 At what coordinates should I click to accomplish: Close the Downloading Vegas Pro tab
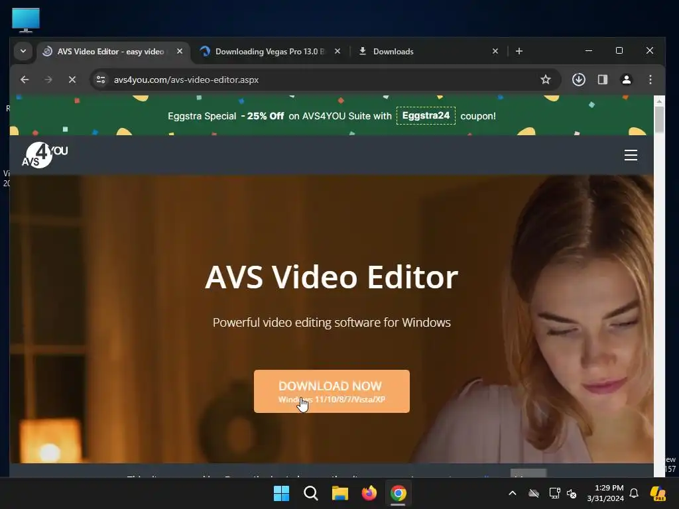(338, 51)
